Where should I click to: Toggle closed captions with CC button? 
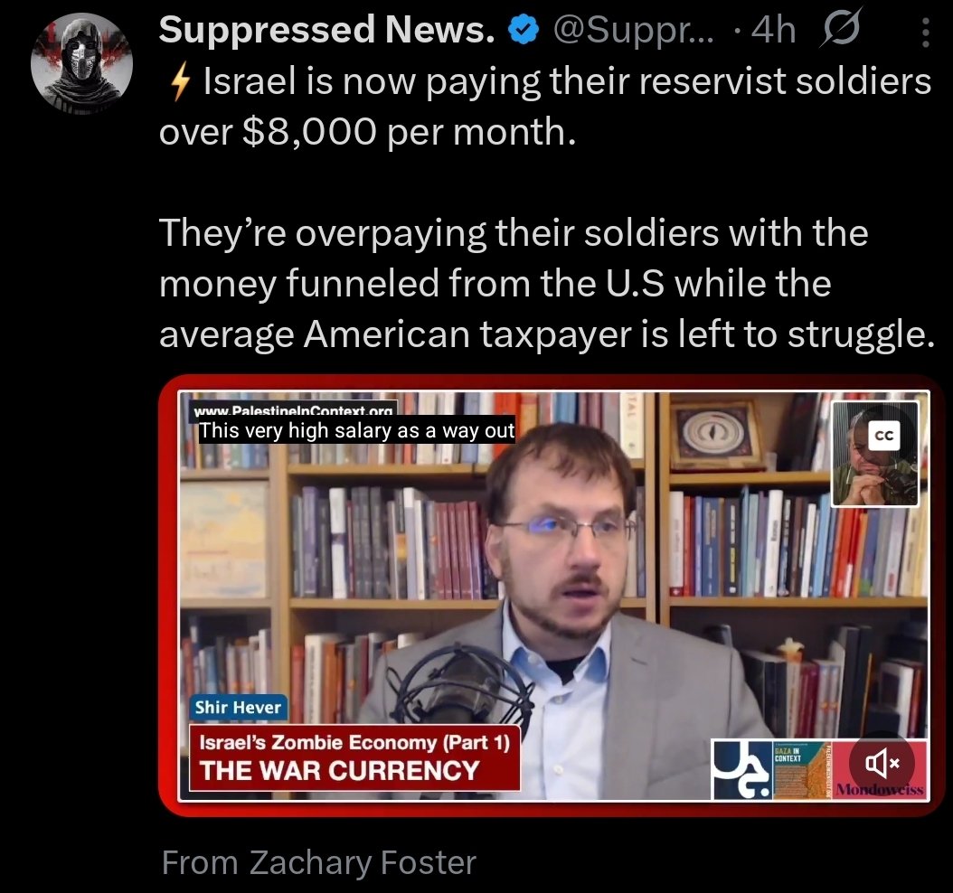[x=883, y=436]
